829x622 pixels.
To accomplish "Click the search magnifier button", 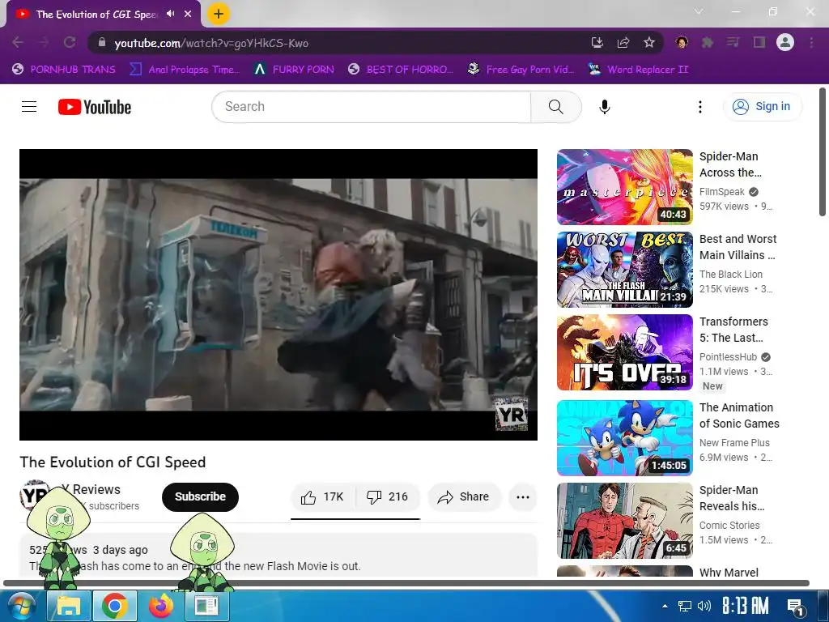I will 555,107.
